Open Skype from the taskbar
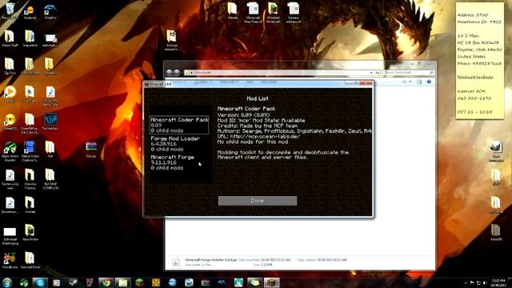Viewport: 512px width, 288px height. tap(40, 282)
